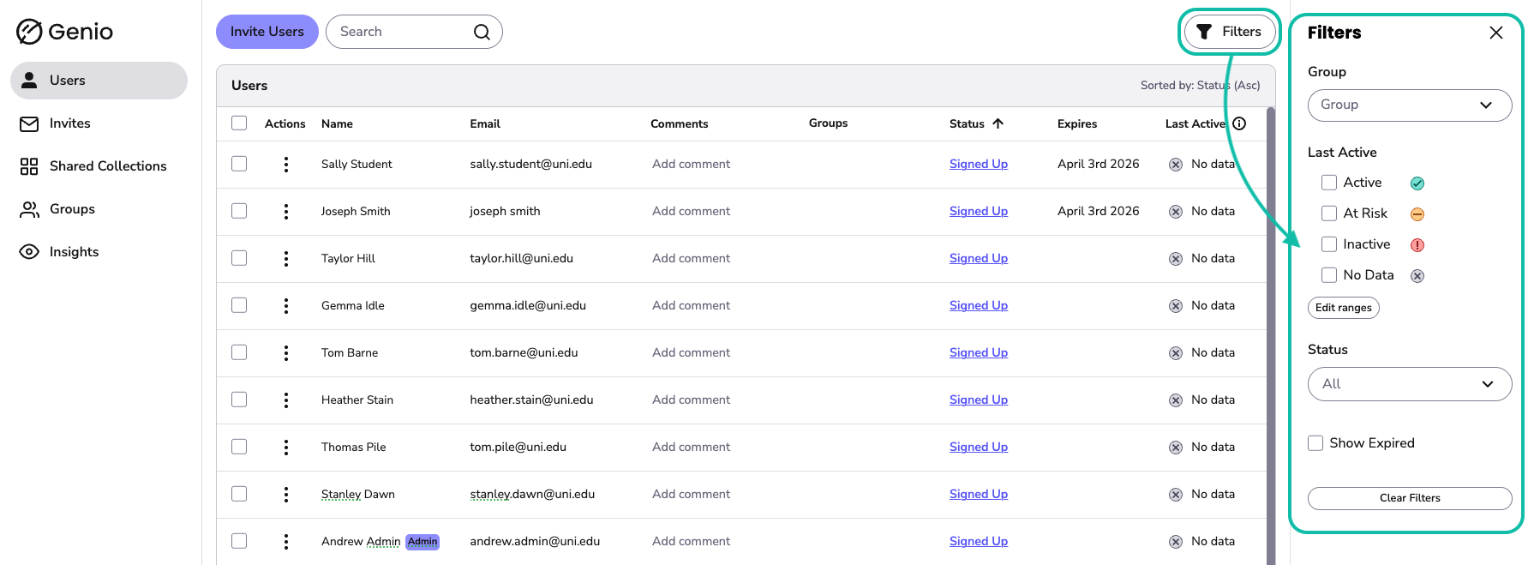Image resolution: width=1528 pixels, height=565 pixels.
Task: Go to Invites in the sidebar
Action: pos(99,123)
